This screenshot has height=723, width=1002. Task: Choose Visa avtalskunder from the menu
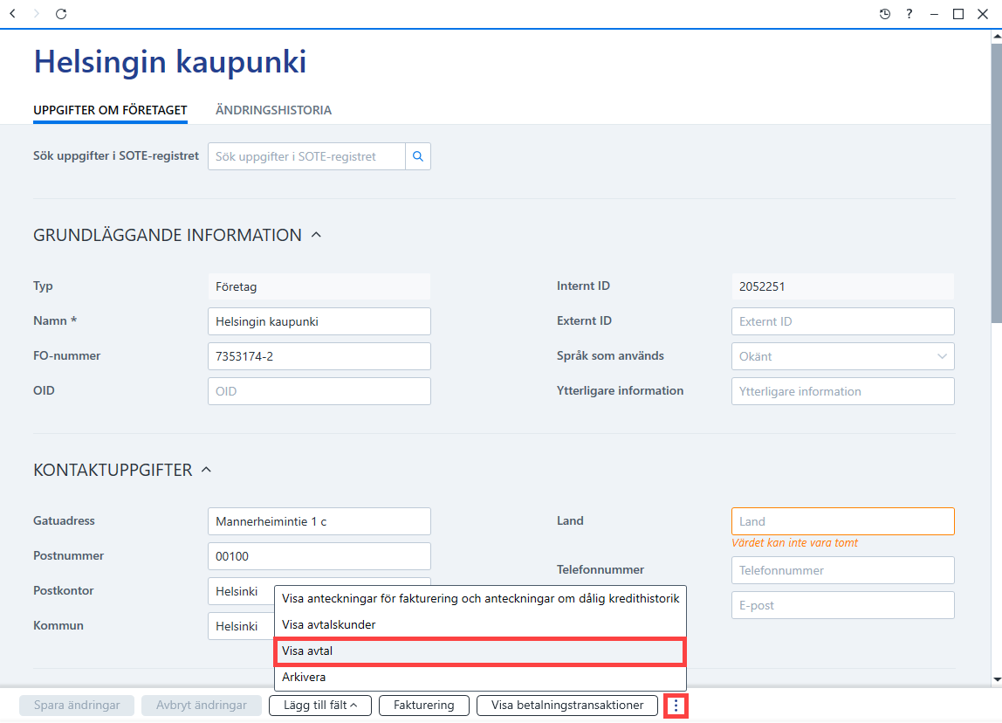480,624
